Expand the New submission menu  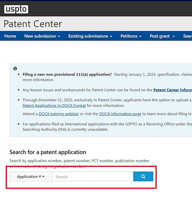pos(42,36)
